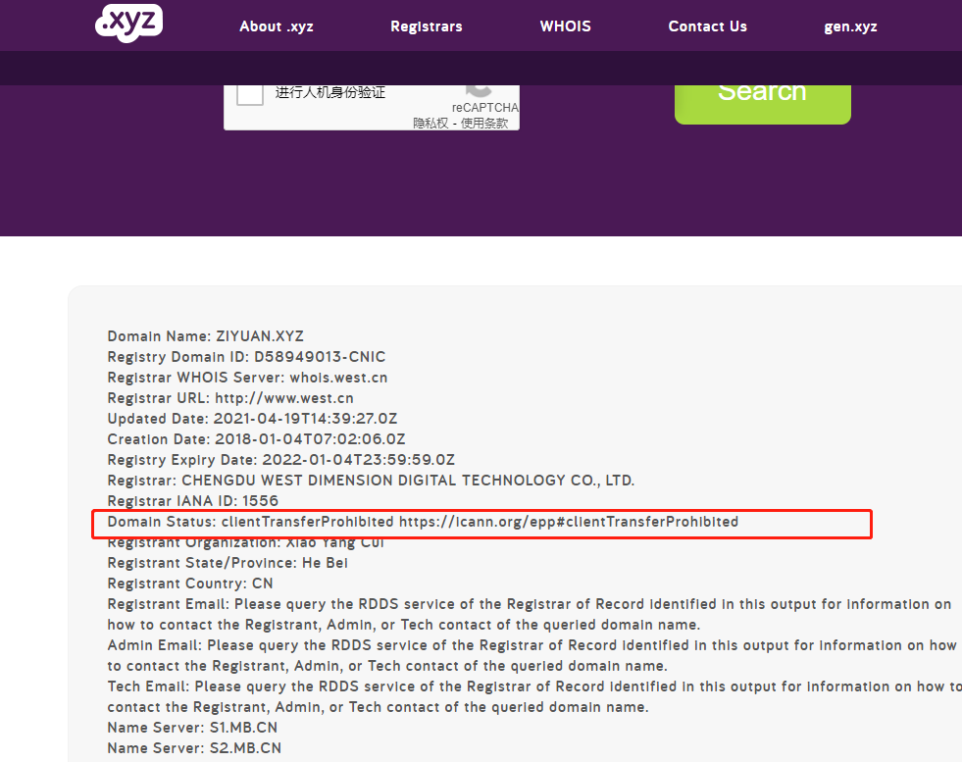Open the reCAPTCHA 隐私权 privacy link
The width and height of the screenshot is (962, 762).
pyautogui.click(x=430, y=123)
